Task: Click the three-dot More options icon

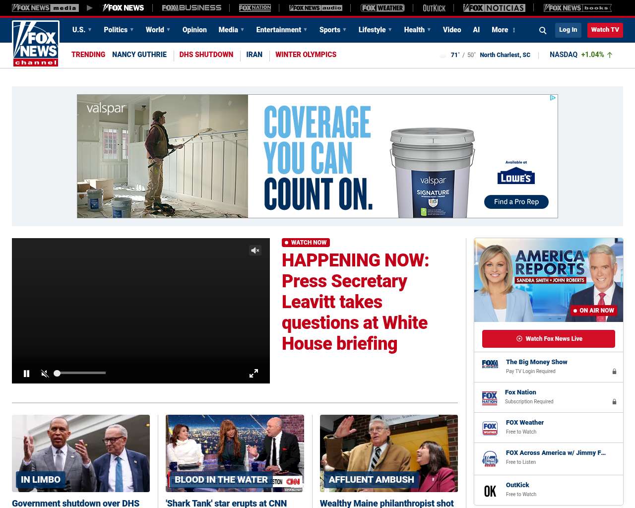Action: [514, 30]
